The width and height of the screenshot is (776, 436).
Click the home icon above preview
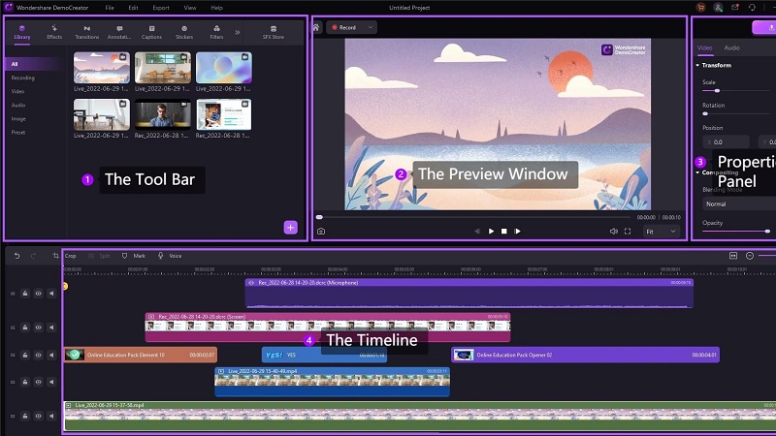click(x=316, y=28)
